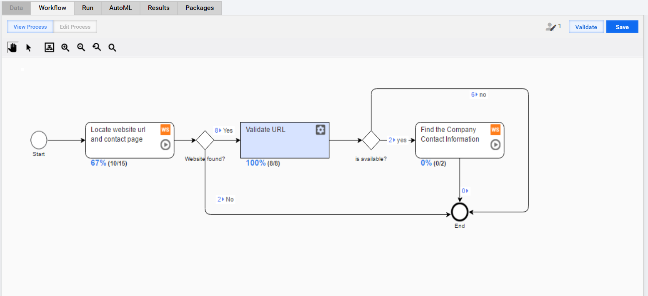This screenshot has height=296, width=648.
Task: Select the Start event circle
Action: pos(39,140)
